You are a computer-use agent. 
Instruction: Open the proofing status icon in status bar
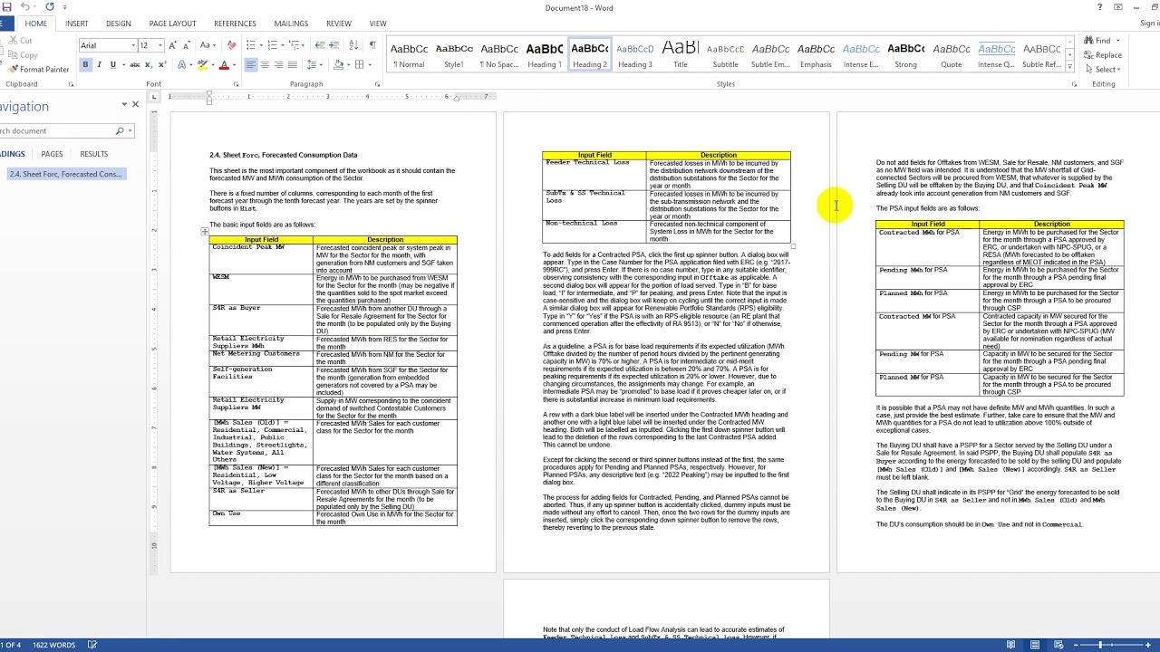coord(92,645)
